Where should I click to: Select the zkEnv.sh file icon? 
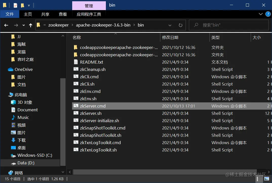(76, 98)
